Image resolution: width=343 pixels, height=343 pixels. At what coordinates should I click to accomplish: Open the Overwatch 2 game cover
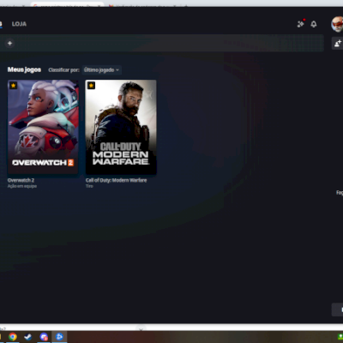coord(43,127)
